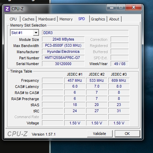Go to the Mainboard tab

pos(47,19)
